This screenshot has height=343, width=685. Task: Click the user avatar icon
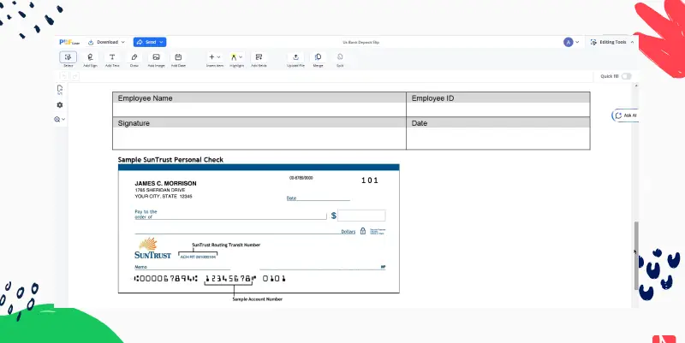coord(568,42)
